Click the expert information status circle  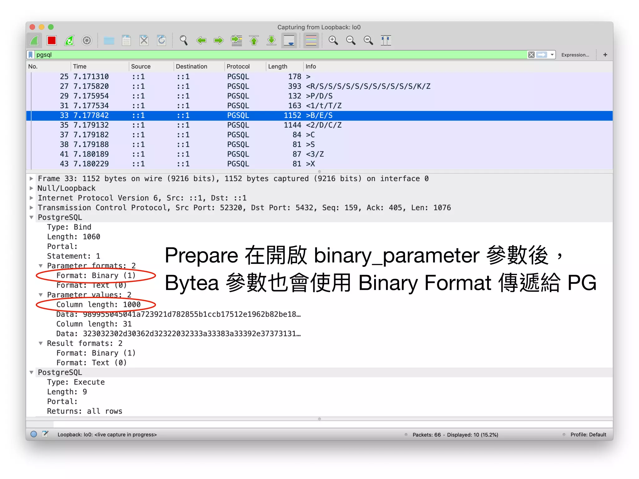(34, 434)
